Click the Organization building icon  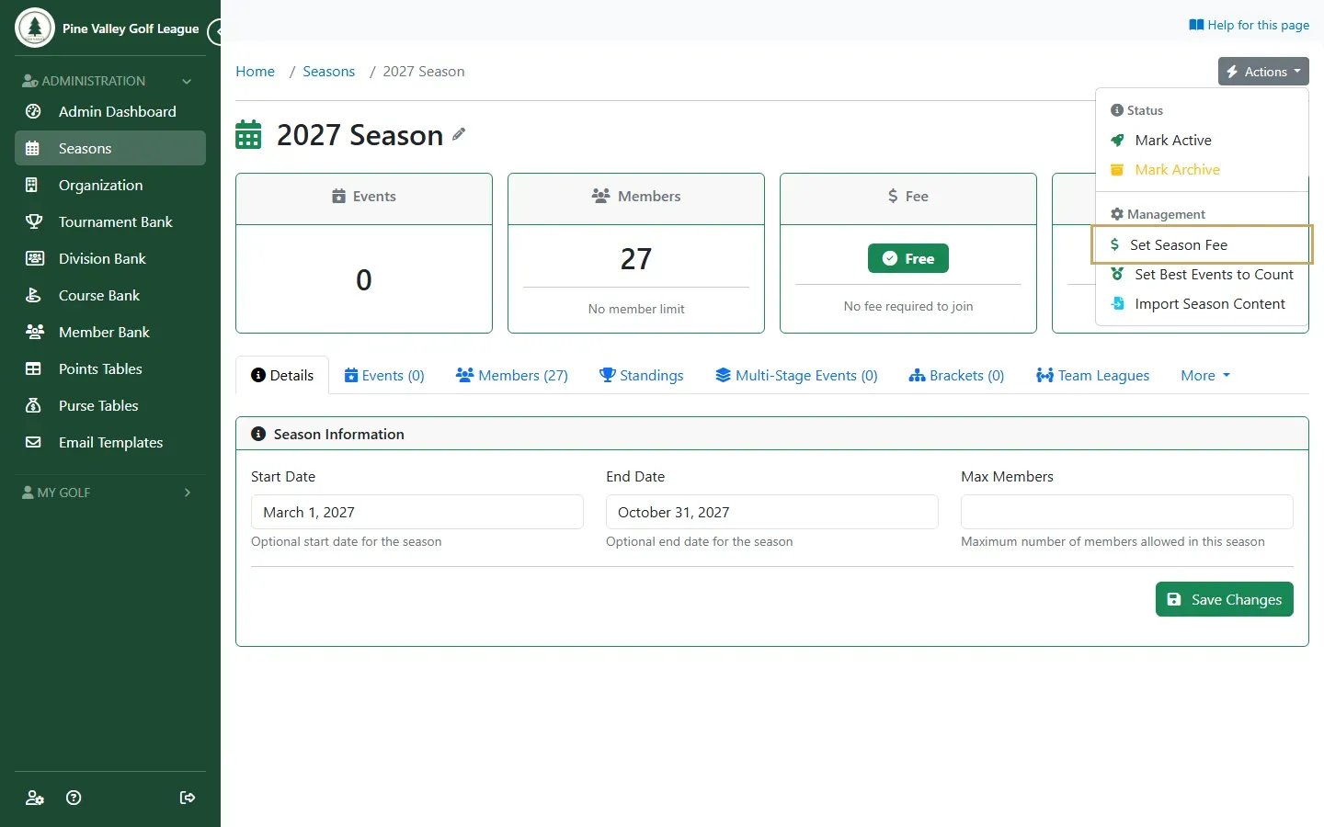point(33,185)
